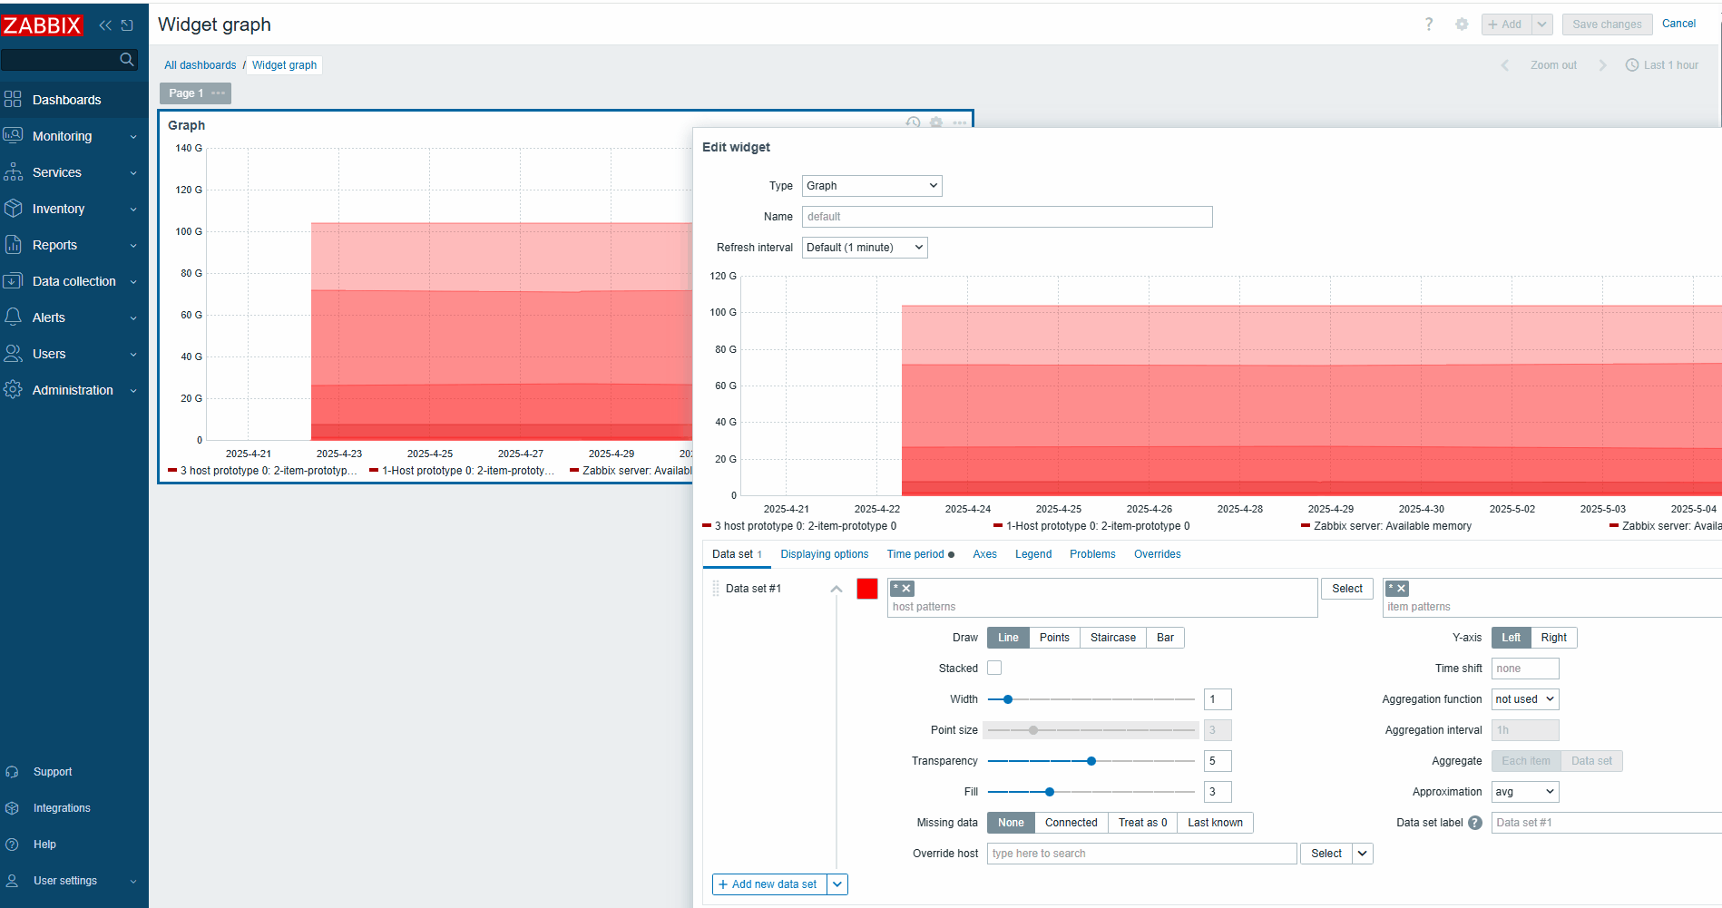The image size is (1722, 908).
Task: Open the Graph widget actions ellipsis
Action: pos(960,122)
